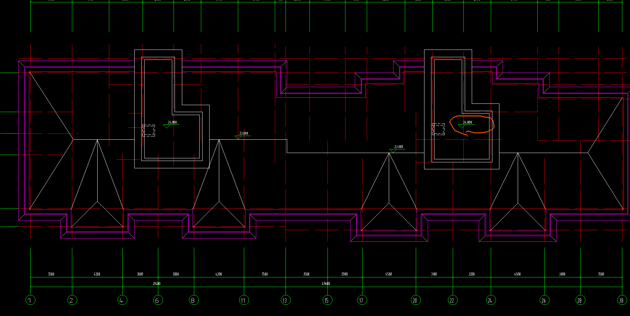Select grid axis bubble 26

544,300
